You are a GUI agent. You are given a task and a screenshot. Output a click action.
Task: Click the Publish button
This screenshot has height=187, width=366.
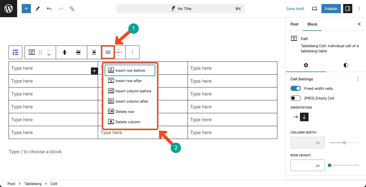tap(331, 9)
